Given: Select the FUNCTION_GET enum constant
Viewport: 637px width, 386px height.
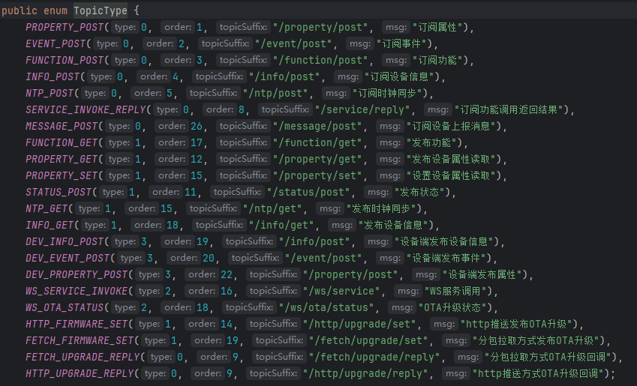Looking at the screenshot, I should (x=62, y=143).
